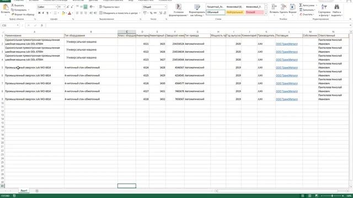
Task: Open Clear (Очистить) options
Action: pyautogui.click(x=307, y=14)
